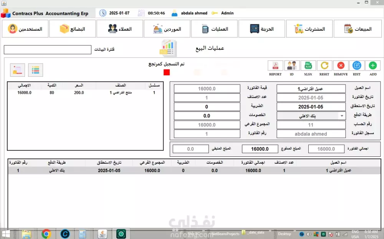The image size is (384, 239).
Task: Open the ID records viewer
Action: click(x=291, y=65)
